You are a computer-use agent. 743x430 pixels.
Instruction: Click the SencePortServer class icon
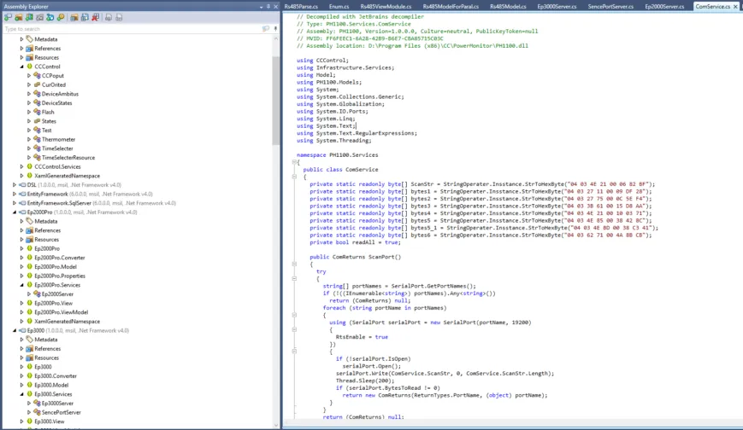37,412
